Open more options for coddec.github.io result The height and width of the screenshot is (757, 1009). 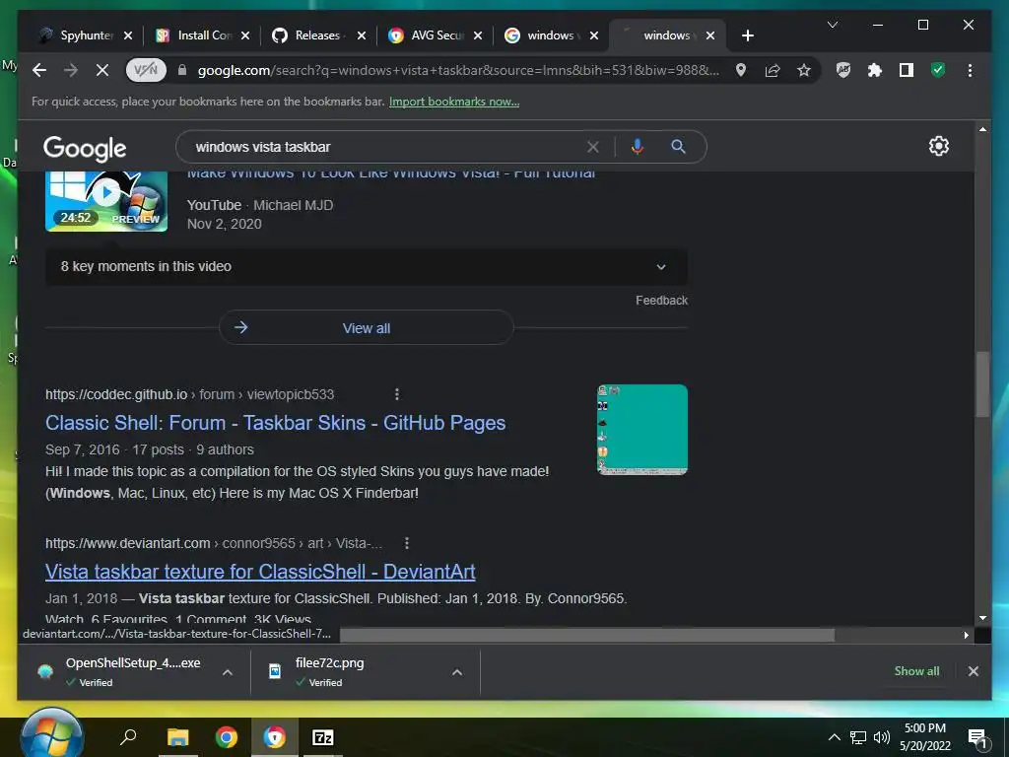click(x=396, y=394)
